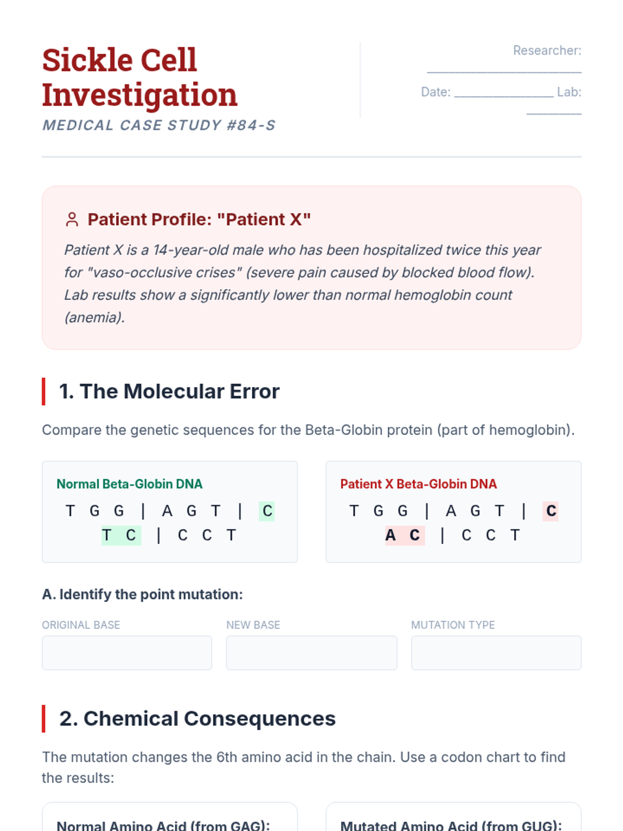Click the "Identify the point mutation" prompt

142,594
